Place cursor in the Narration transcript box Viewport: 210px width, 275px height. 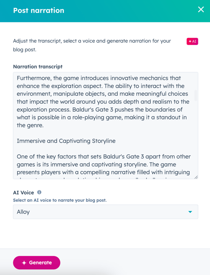[106, 126]
